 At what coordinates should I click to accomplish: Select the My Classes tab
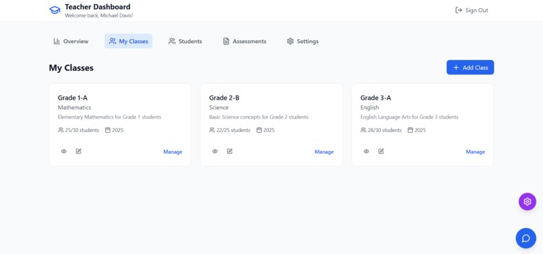coord(129,41)
